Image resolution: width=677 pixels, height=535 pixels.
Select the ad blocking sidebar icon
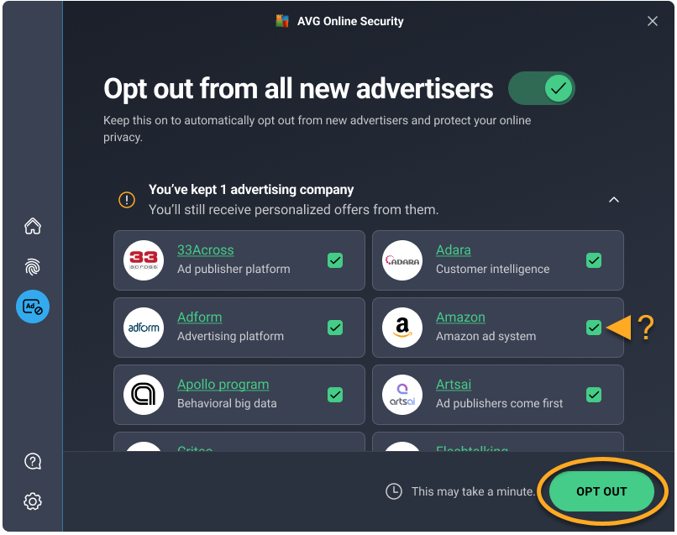[x=33, y=307]
